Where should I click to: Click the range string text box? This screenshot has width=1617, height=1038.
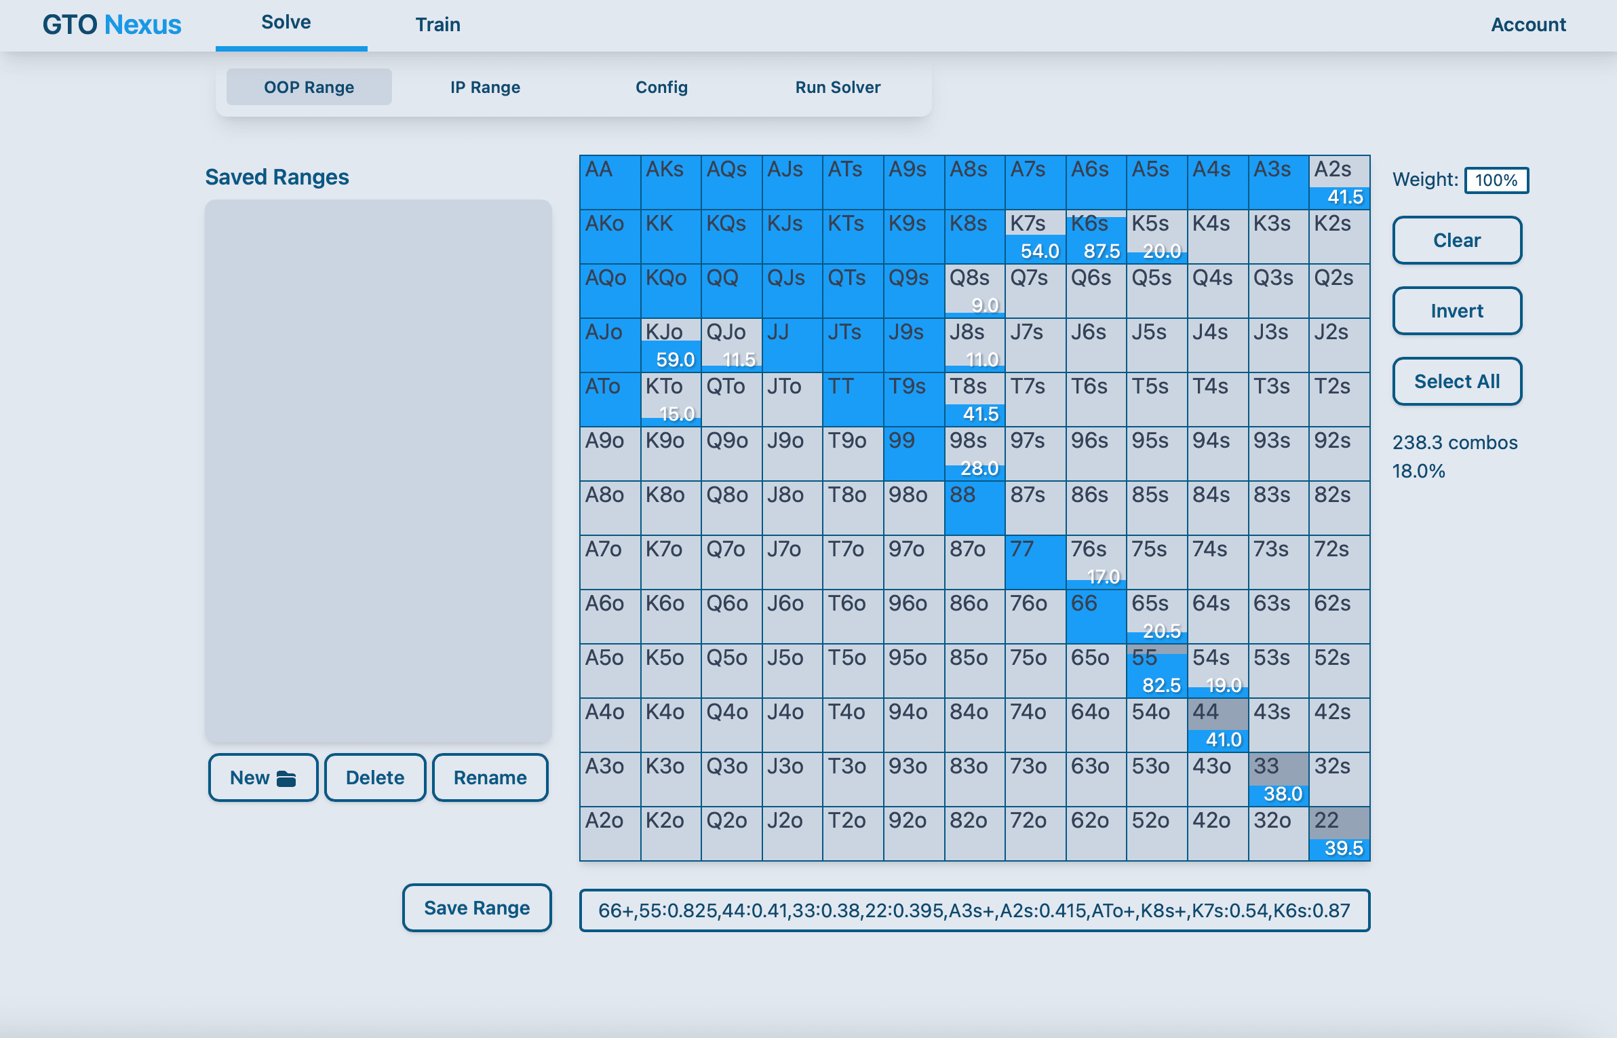[x=974, y=910]
